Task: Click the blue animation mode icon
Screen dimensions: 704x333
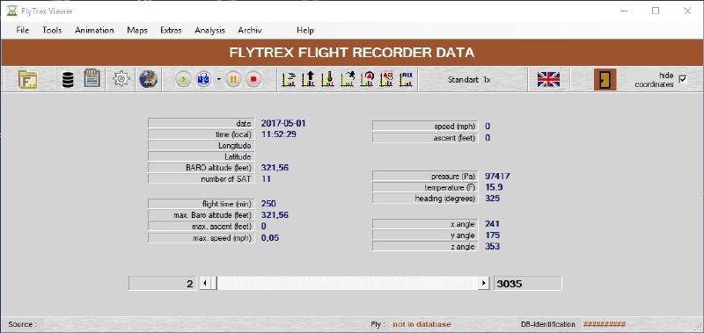Action: pos(203,80)
